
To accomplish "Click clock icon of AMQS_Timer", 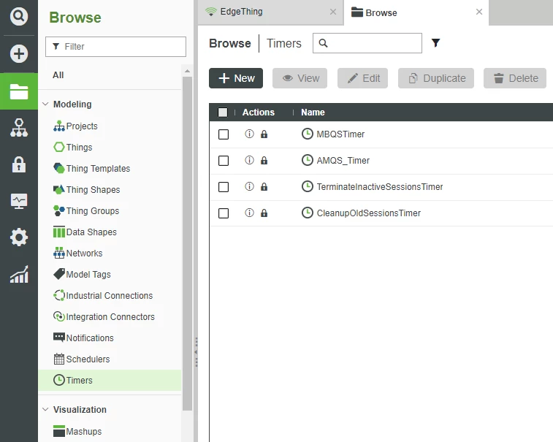I will (x=308, y=160).
